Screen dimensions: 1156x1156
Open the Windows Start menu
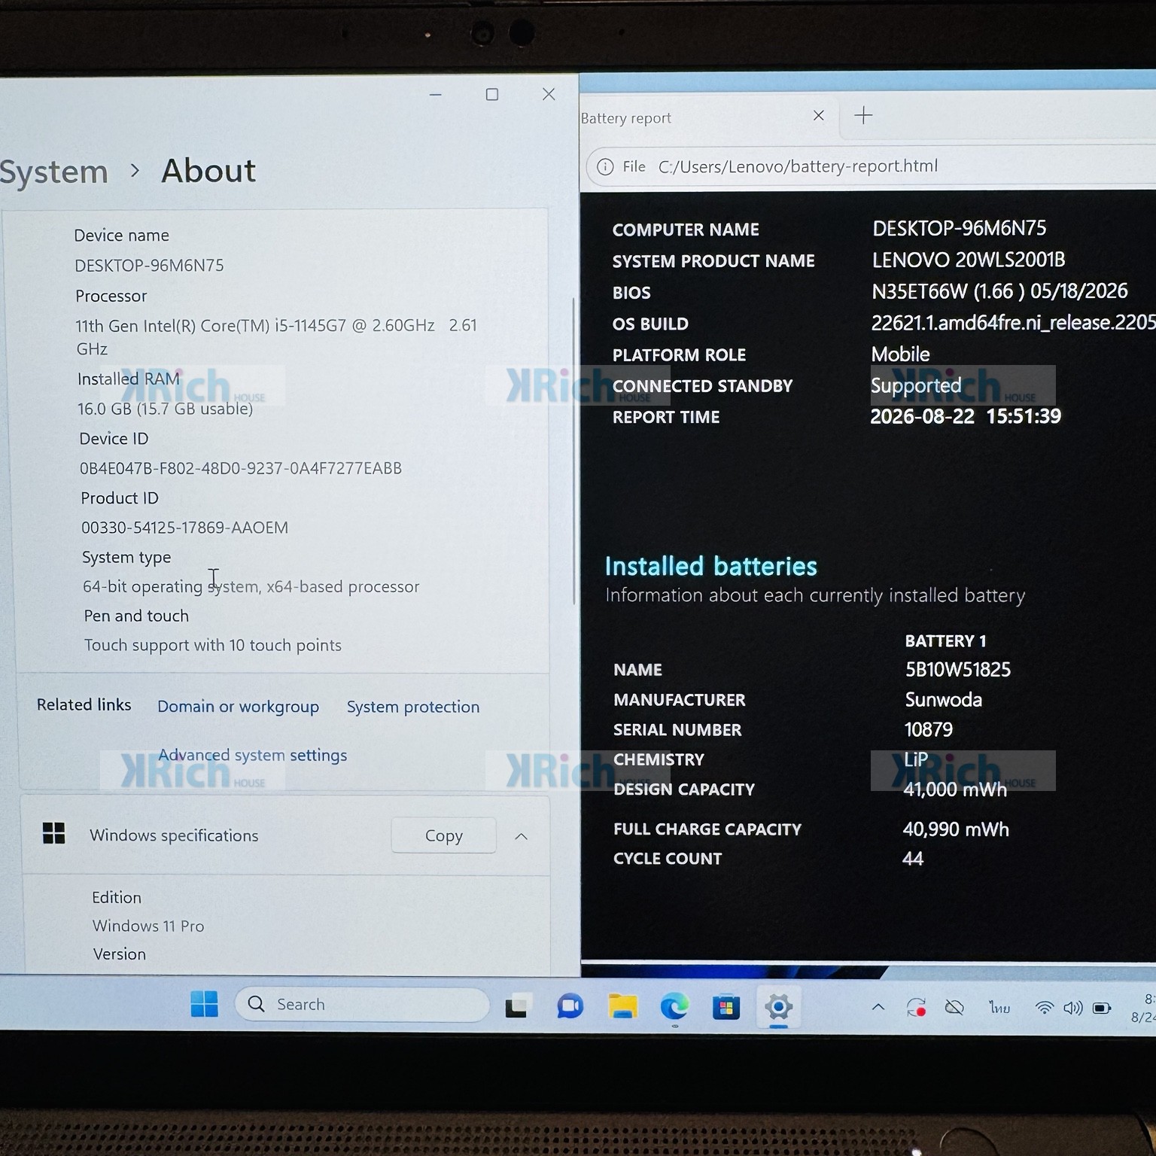pyautogui.click(x=204, y=1004)
